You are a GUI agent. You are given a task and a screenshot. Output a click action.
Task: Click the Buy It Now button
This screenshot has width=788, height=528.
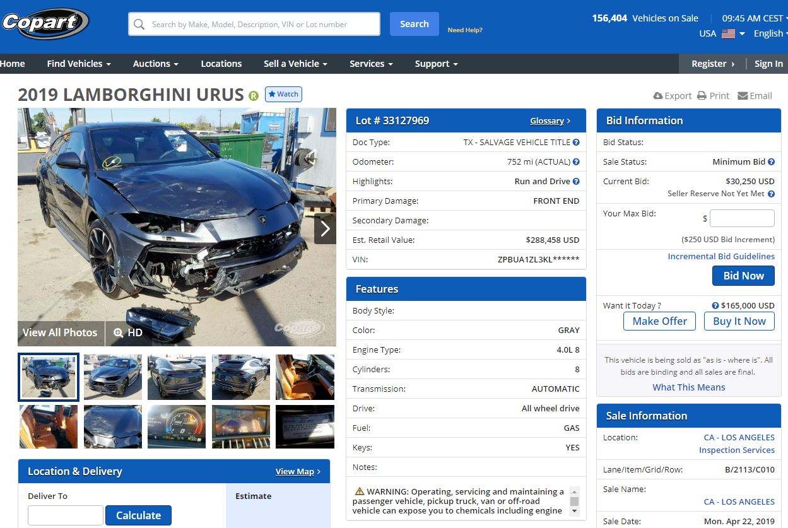(739, 321)
